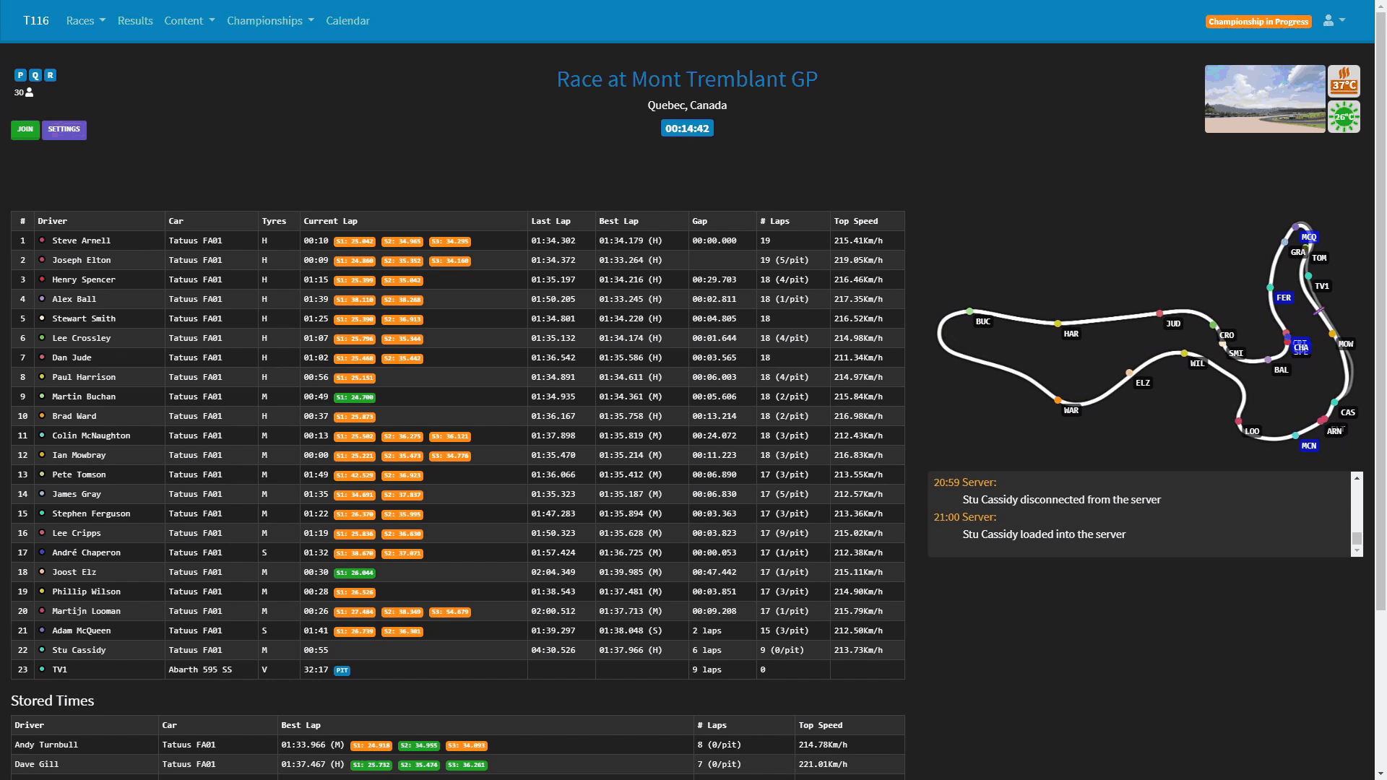
Task: Open SETTINGS panel
Action: coord(64,129)
